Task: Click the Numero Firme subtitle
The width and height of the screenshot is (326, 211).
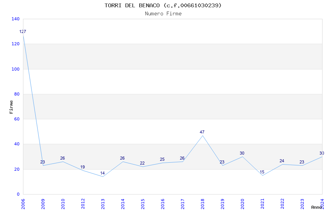Action: (x=163, y=14)
